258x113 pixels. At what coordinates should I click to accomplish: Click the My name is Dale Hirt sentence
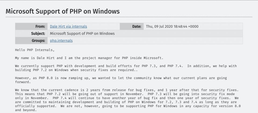click(x=89, y=58)
